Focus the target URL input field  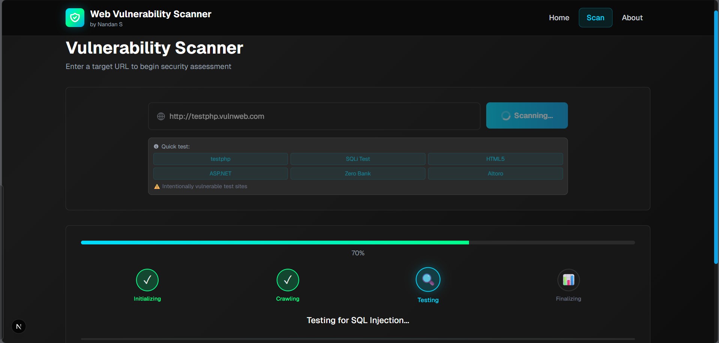[314, 116]
